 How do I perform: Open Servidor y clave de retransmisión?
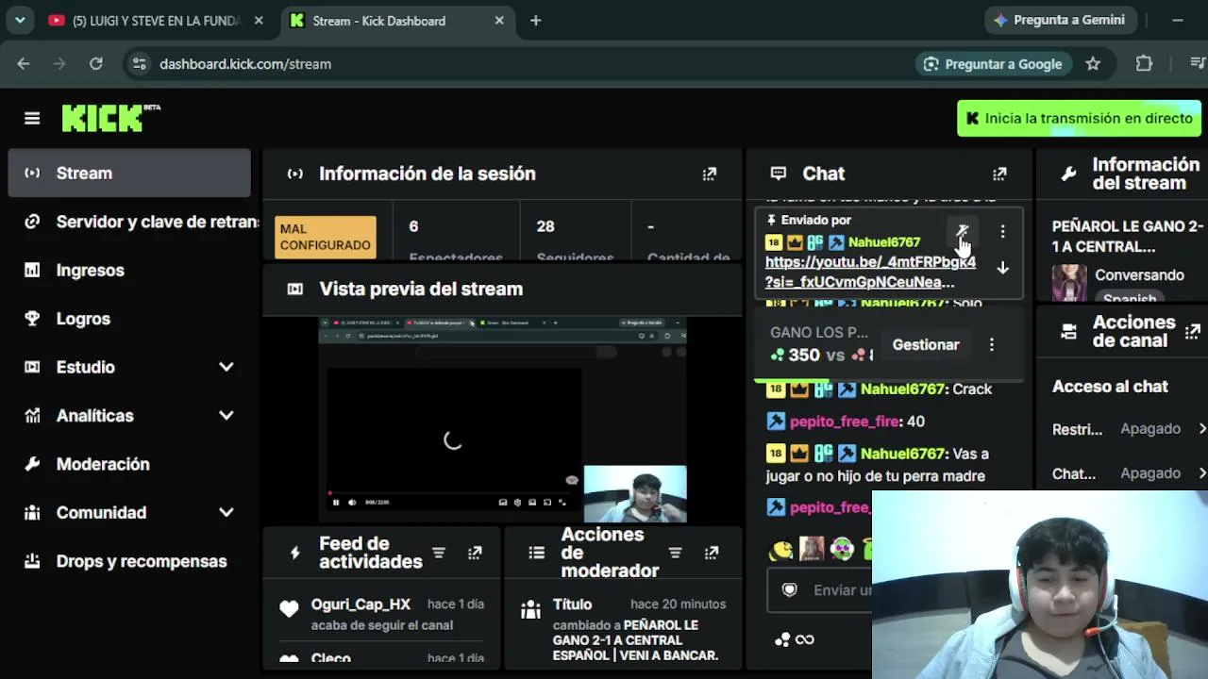point(129,222)
